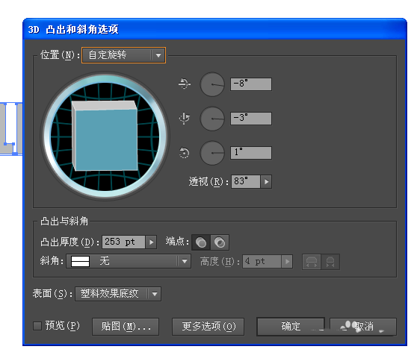411x364 pixels.
Task: Click the 更多选项 button
Action: pos(208,327)
